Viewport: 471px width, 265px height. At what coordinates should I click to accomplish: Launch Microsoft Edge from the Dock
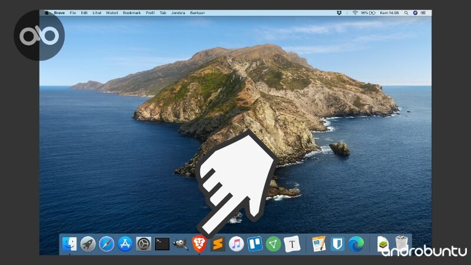pyautogui.click(x=356, y=244)
